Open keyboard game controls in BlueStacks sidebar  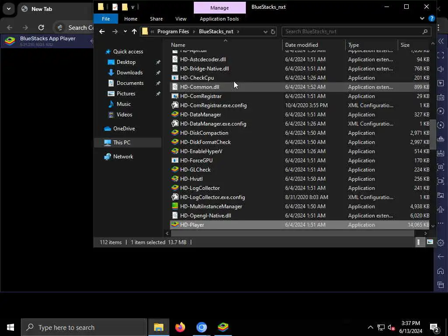[x=441, y=97]
